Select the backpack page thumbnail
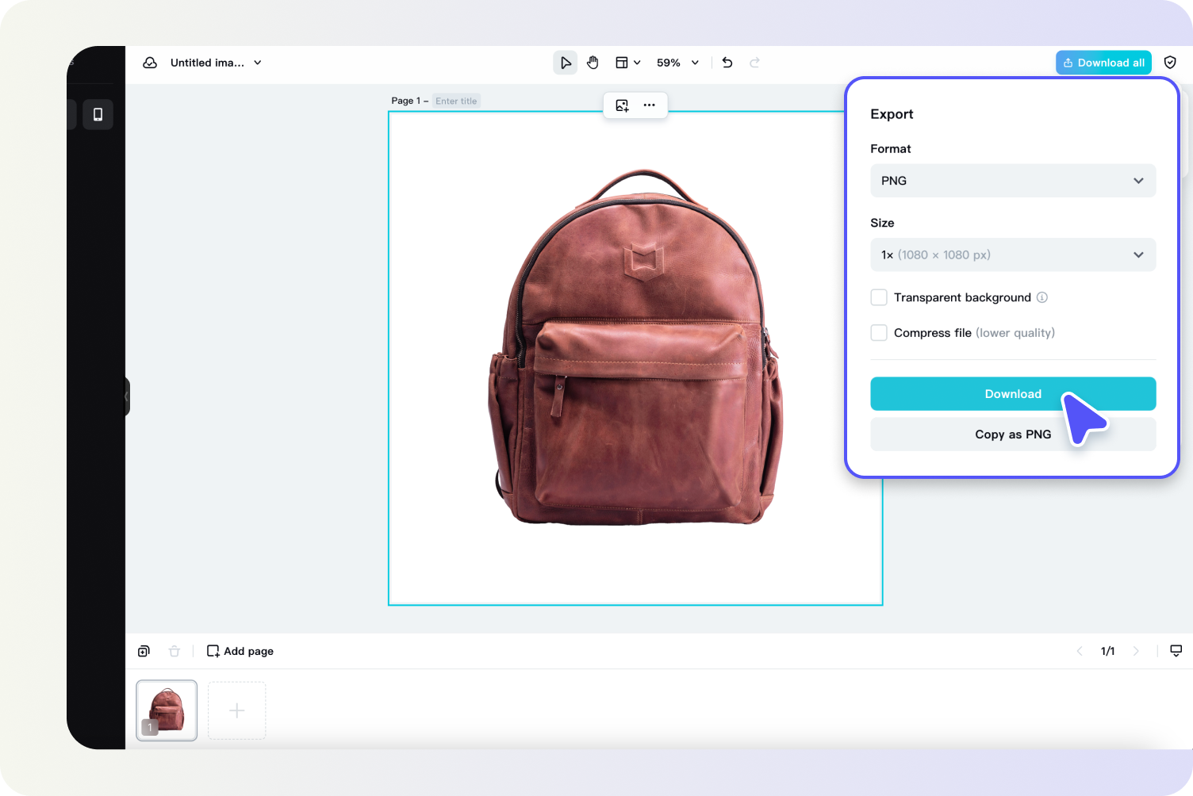Viewport: 1193px width, 796px height. pos(166,710)
